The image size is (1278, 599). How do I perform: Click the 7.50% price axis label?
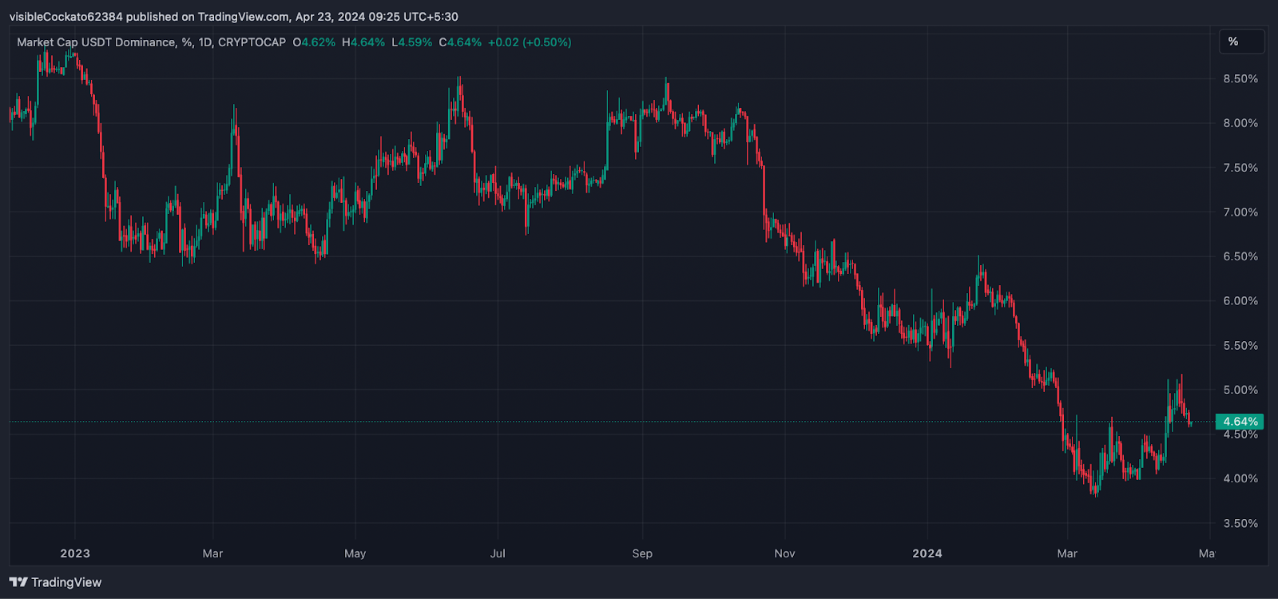1240,168
